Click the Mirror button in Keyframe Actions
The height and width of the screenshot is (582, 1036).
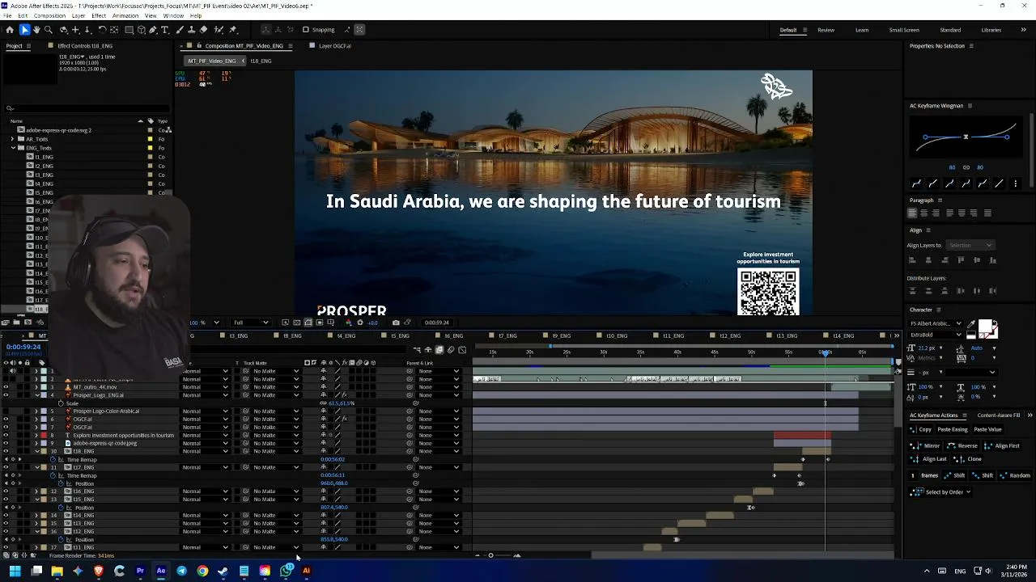926,446
